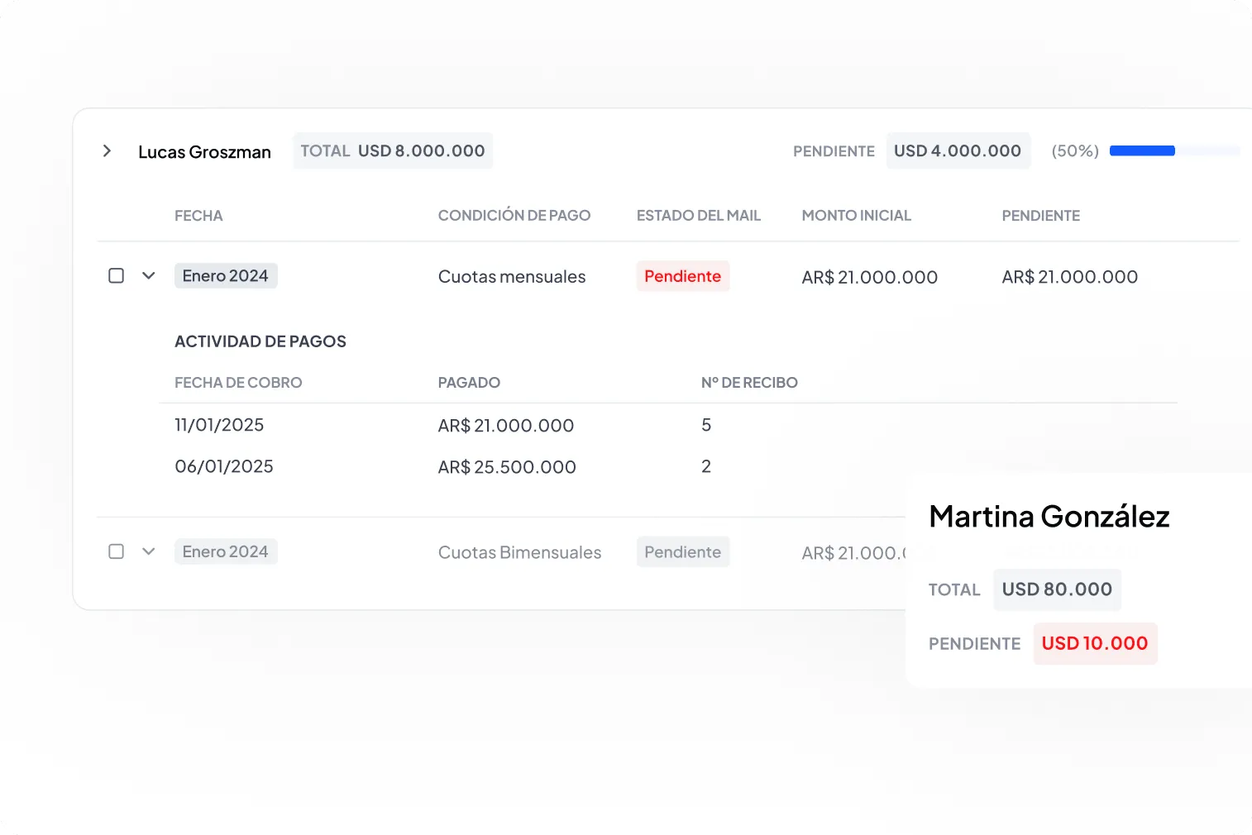Screen dimensions: 1252x835
Task: Click the 11/01/2025 payment date
Action: (219, 425)
